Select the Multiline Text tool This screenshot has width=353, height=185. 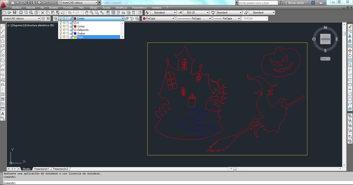[3, 113]
